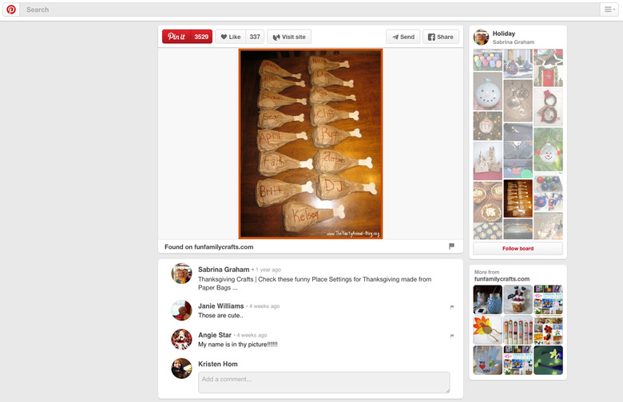Click Janie Williams' avatar picture
Image resolution: width=623 pixels, height=402 pixels.
[181, 310]
